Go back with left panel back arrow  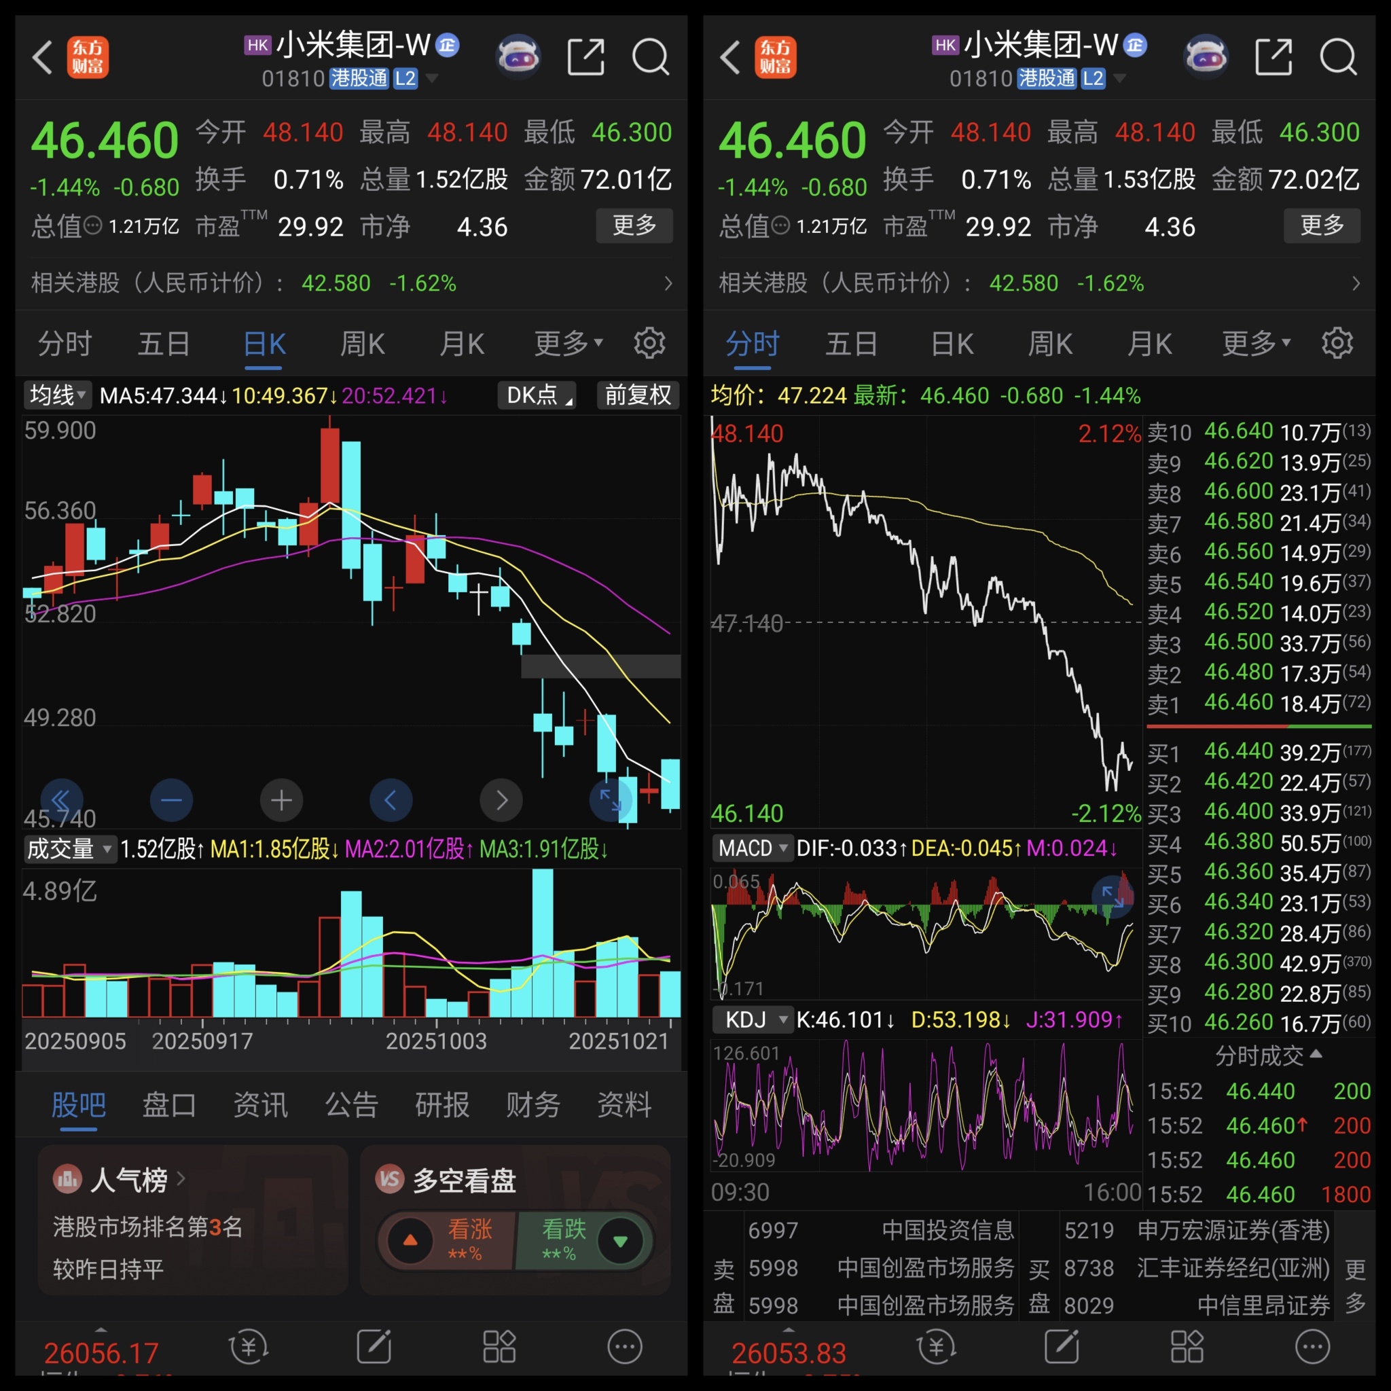43,58
